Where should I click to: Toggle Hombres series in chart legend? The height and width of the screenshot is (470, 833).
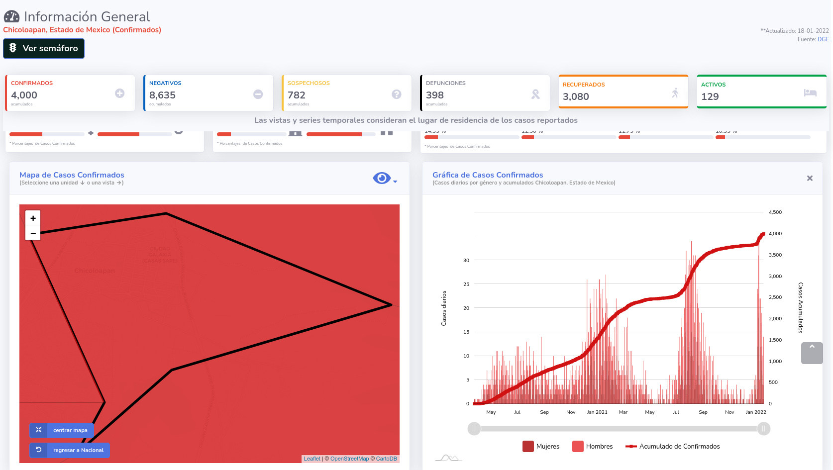coord(593,446)
